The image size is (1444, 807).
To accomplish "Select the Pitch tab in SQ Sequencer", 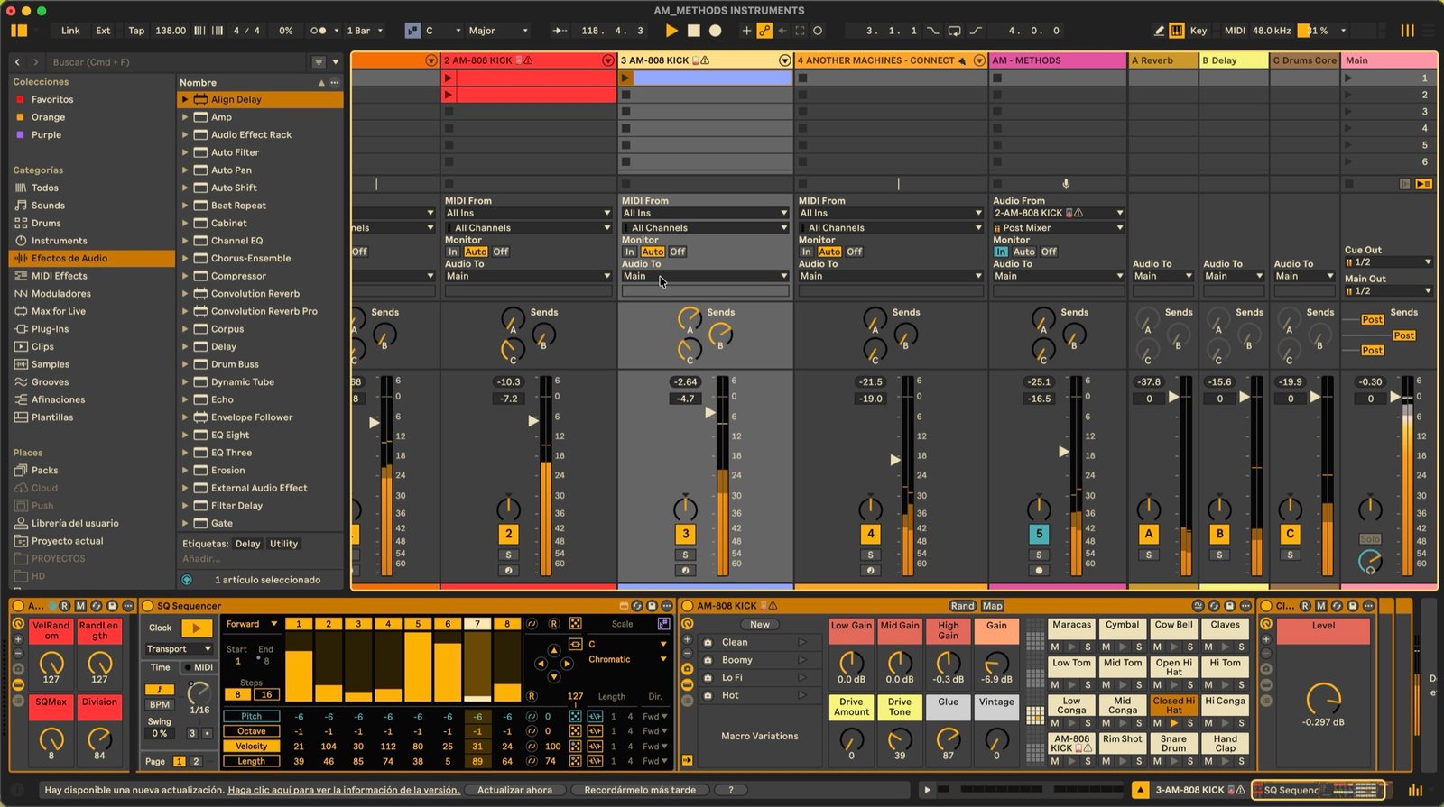I will tap(251, 717).
